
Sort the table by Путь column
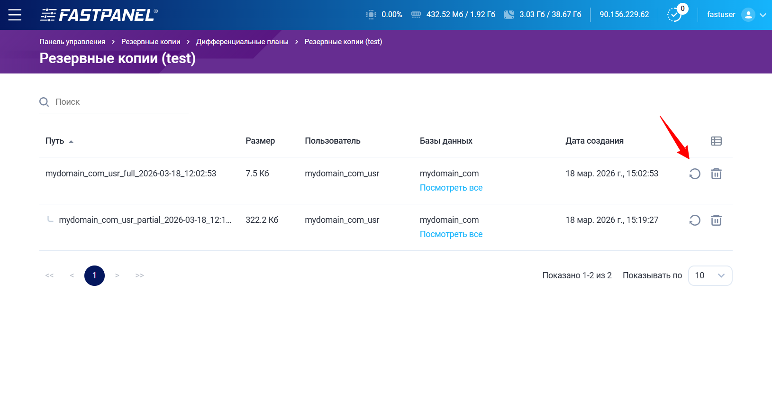click(55, 141)
